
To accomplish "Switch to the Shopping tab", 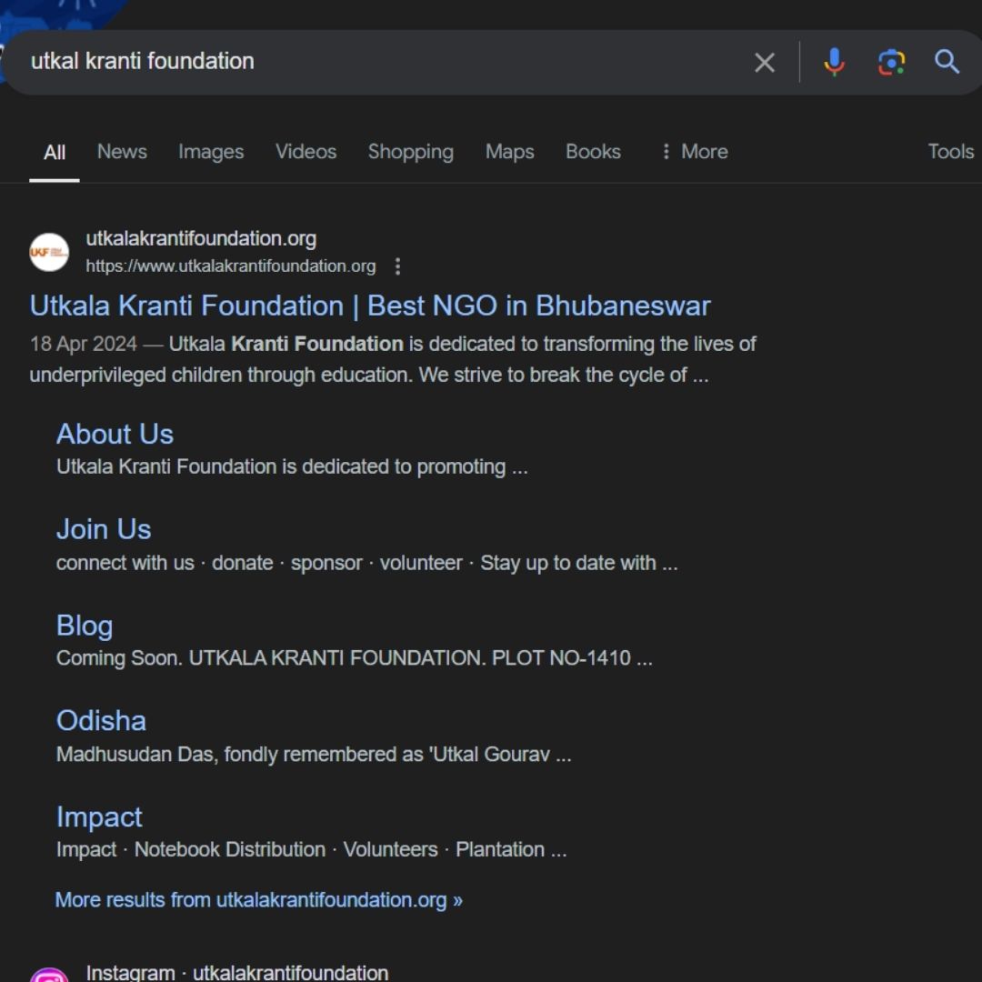I will pos(411,152).
